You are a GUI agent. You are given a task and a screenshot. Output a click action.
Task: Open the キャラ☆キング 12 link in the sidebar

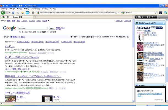pos(151,63)
